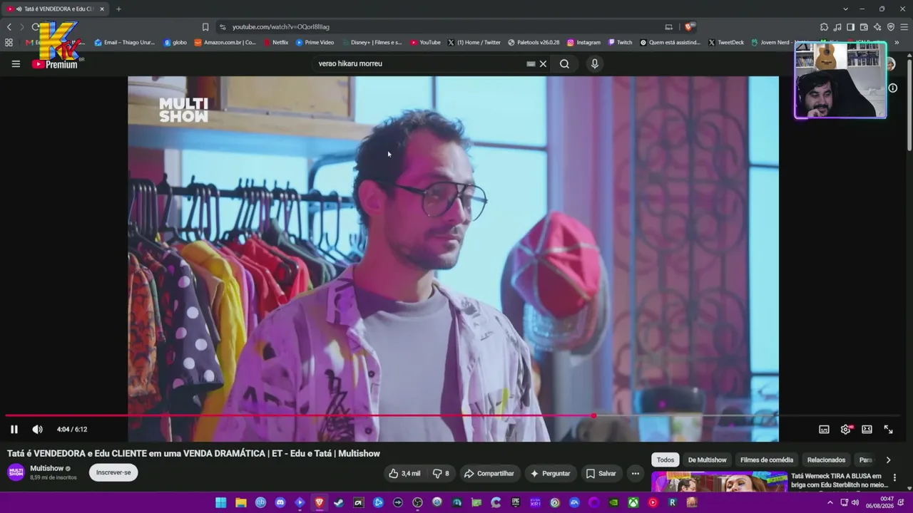The image size is (913, 513).
Task: Open the Disney+ bookmark
Action: [x=371, y=42]
